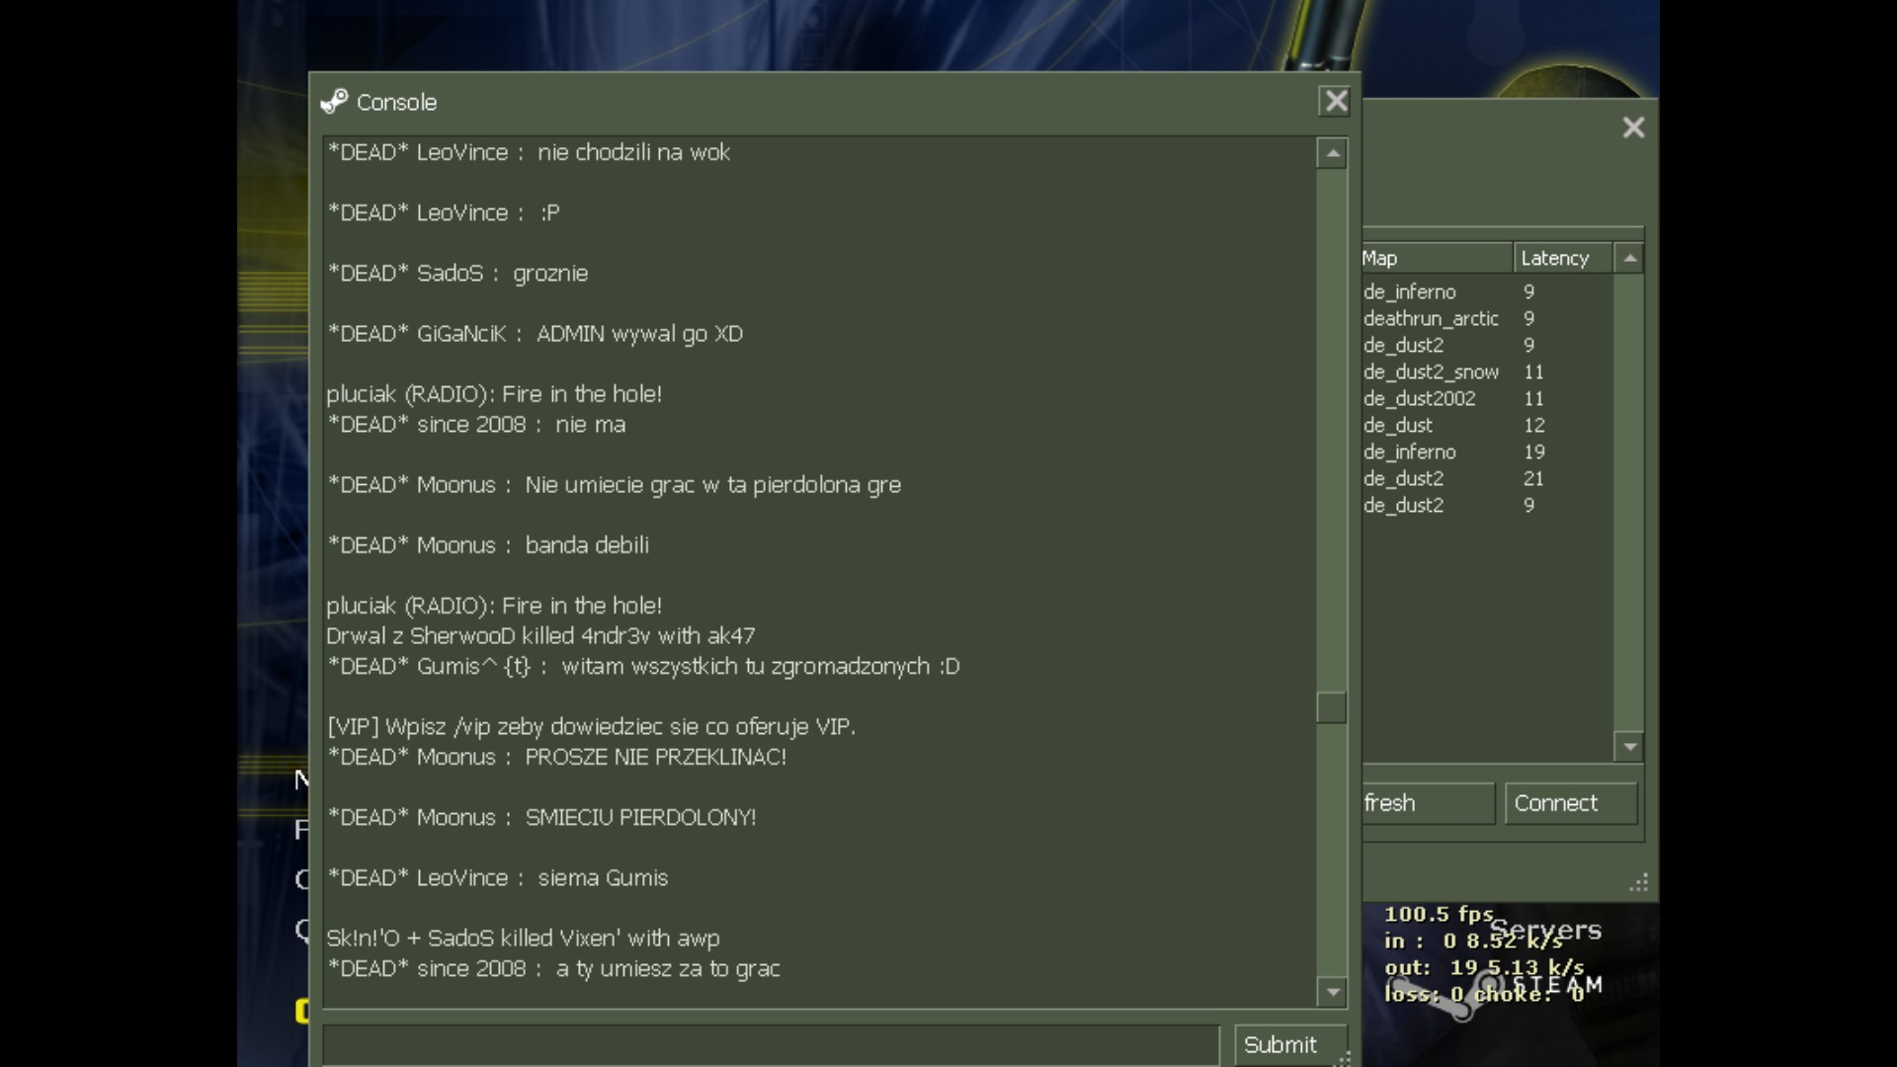Click the Steam logo in Console title
Viewport: 1897px width, 1067px height.
pyautogui.click(x=334, y=102)
